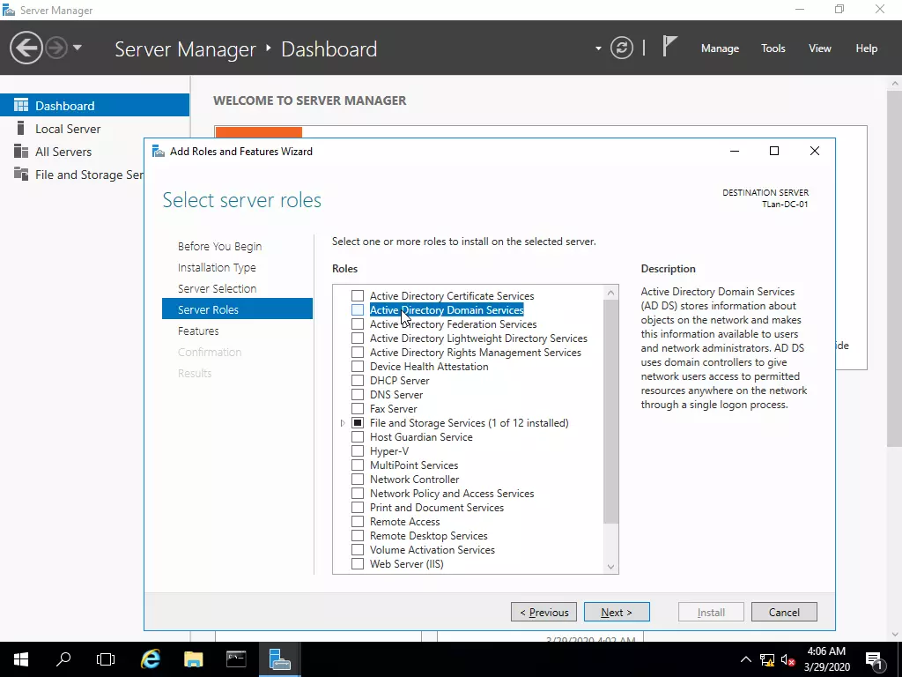Viewport: 902px width, 677px height.
Task: Minimize the Add Roles and Features Wizard
Action: click(735, 151)
